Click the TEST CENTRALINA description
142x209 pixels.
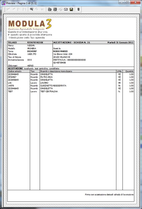pos(49,91)
